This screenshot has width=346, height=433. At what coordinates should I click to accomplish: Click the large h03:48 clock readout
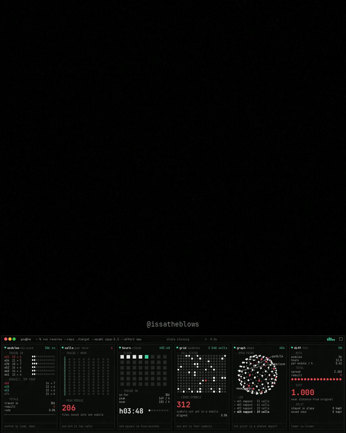pos(131,411)
